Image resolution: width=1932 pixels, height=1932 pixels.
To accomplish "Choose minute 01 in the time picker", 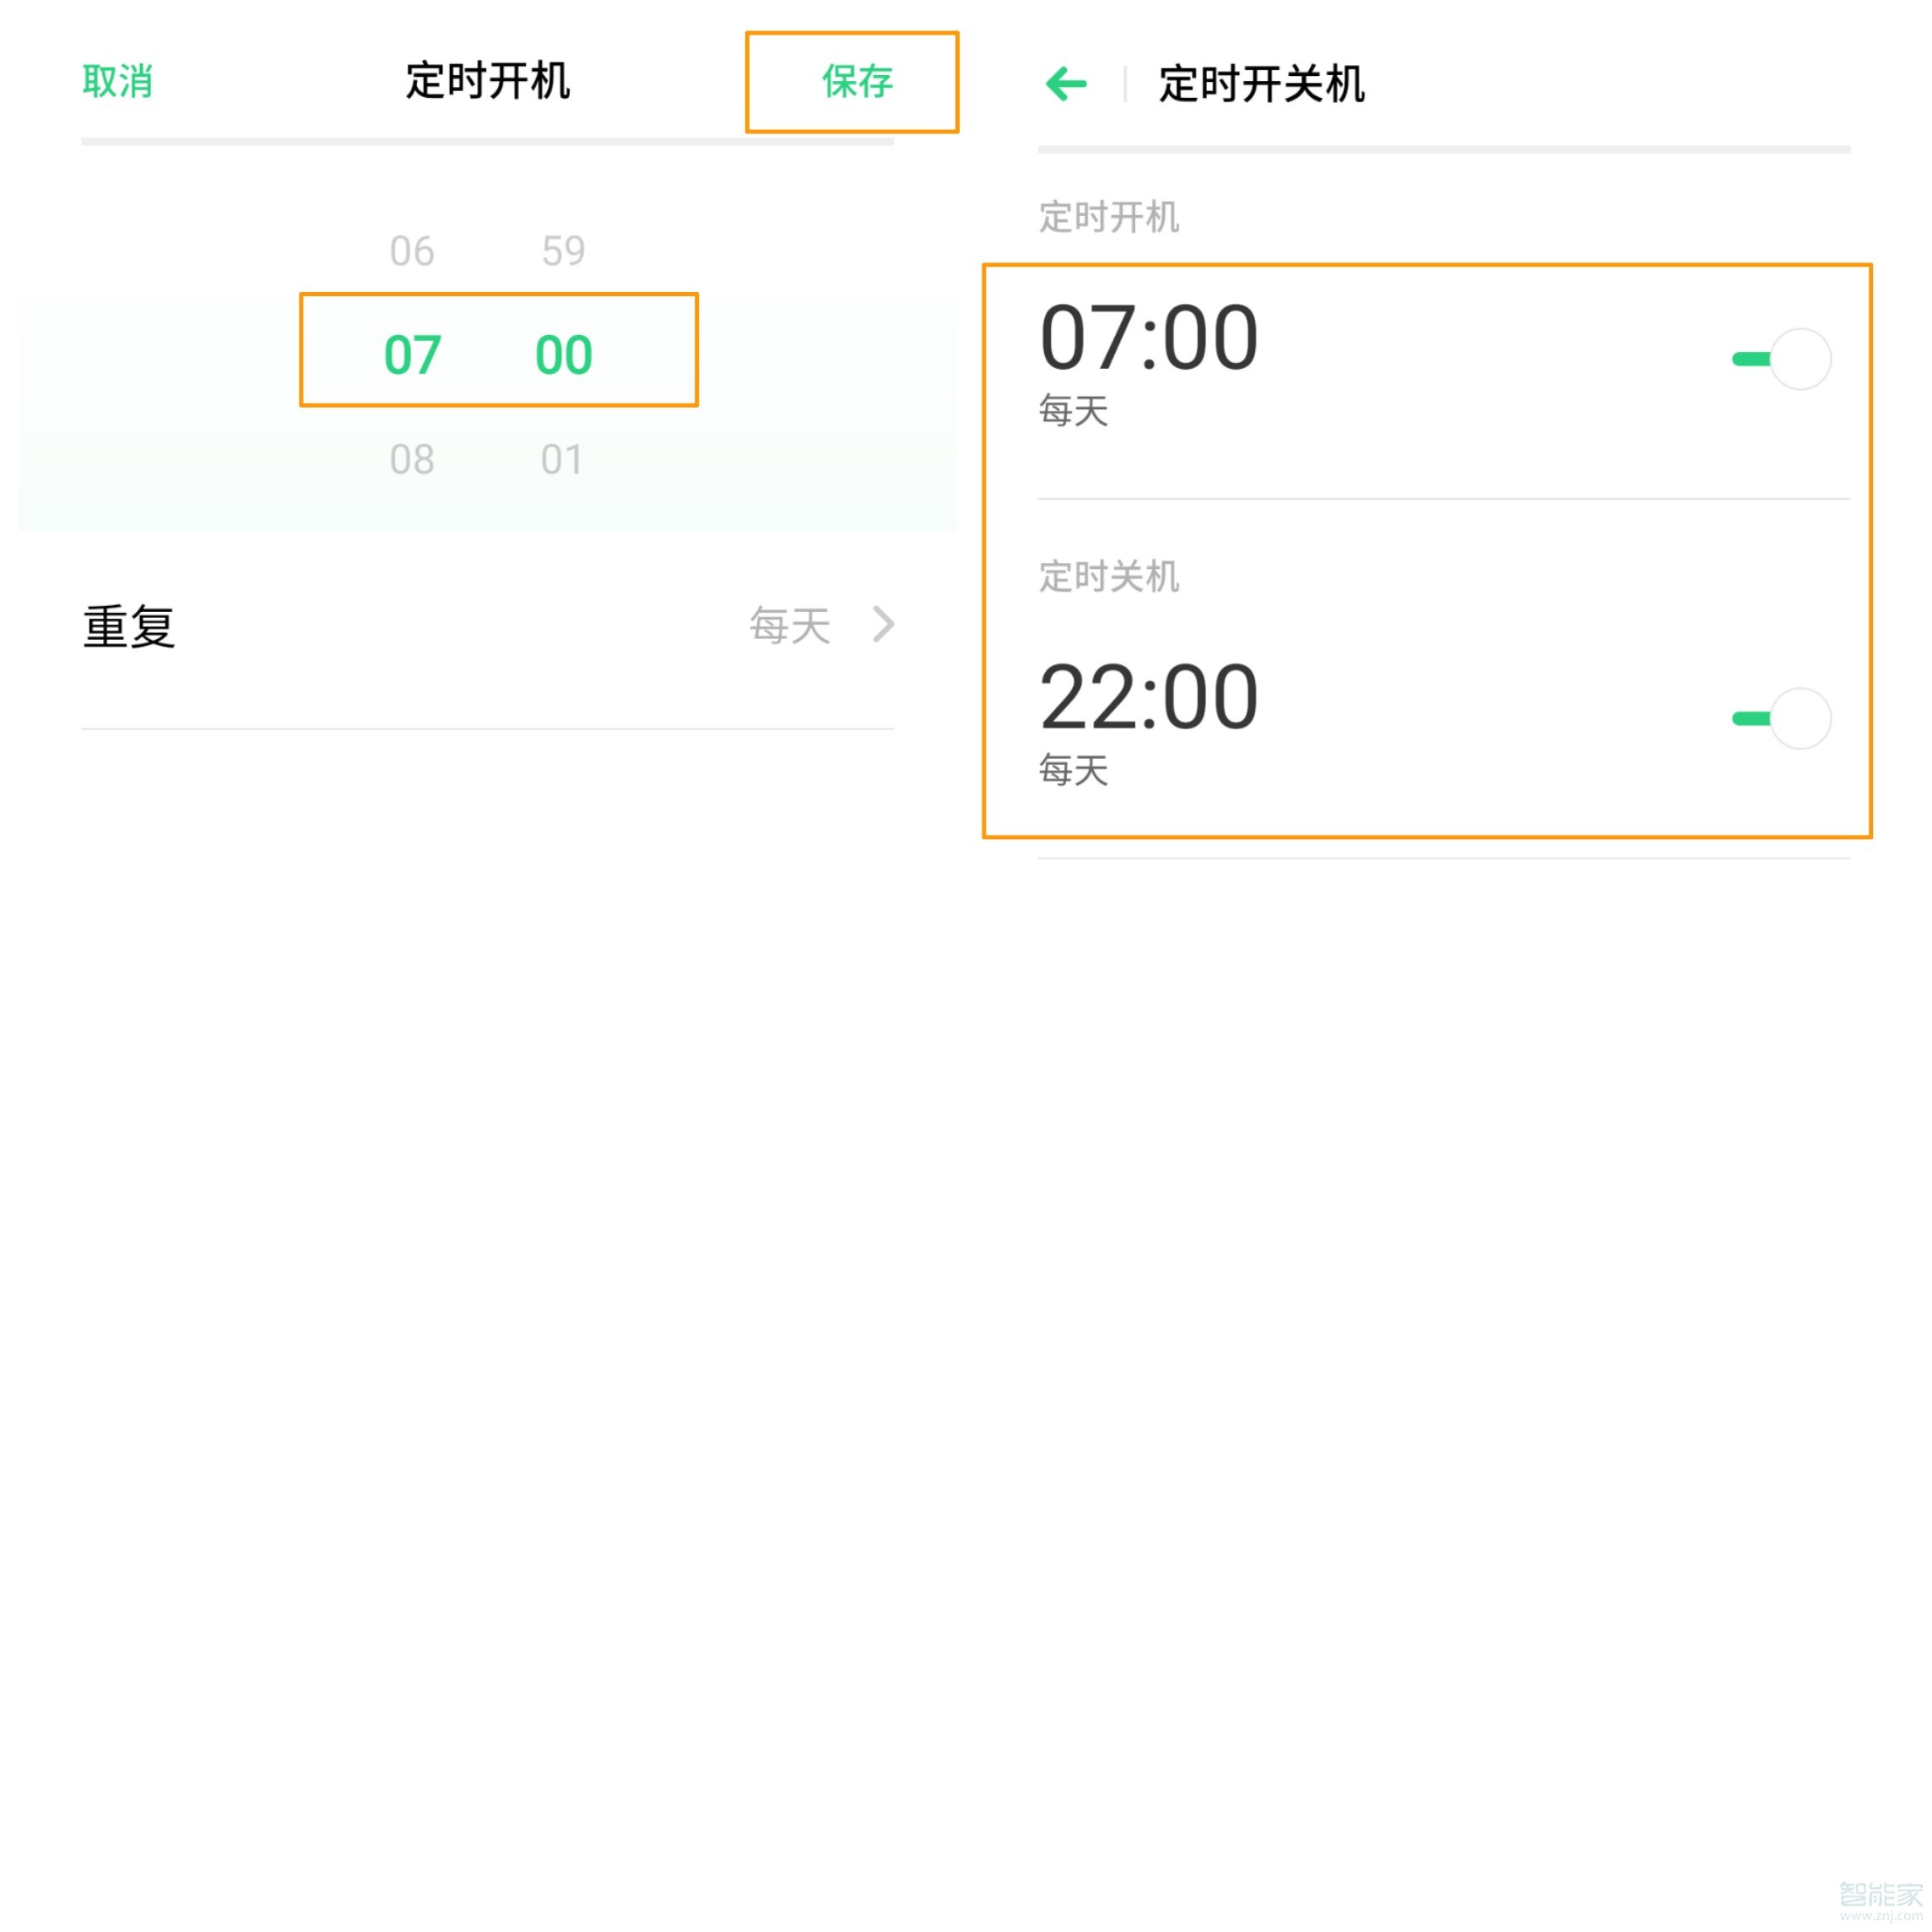I will point(562,458).
